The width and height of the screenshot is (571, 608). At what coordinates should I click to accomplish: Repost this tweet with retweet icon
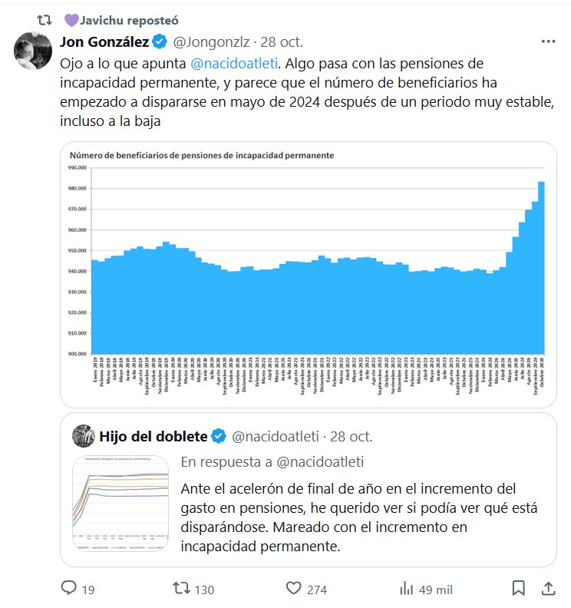pos(181,589)
